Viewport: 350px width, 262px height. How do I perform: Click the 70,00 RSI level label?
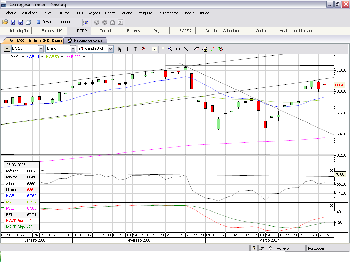339,174
